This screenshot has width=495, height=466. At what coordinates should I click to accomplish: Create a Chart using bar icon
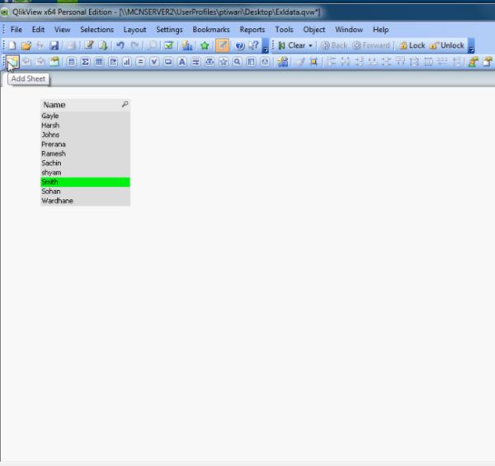click(x=126, y=62)
